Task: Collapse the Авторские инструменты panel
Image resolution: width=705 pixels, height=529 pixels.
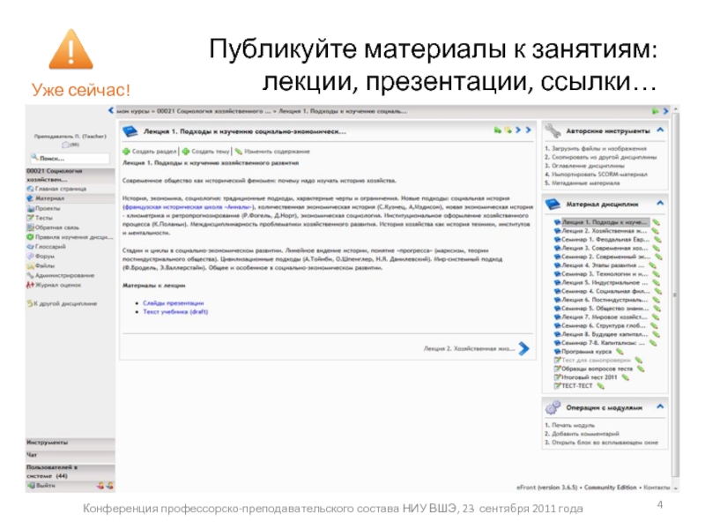Action: click(660, 130)
